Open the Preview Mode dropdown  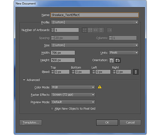73,102
